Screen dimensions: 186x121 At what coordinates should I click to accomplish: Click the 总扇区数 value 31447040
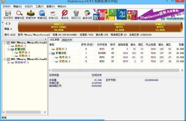[96, 83]
